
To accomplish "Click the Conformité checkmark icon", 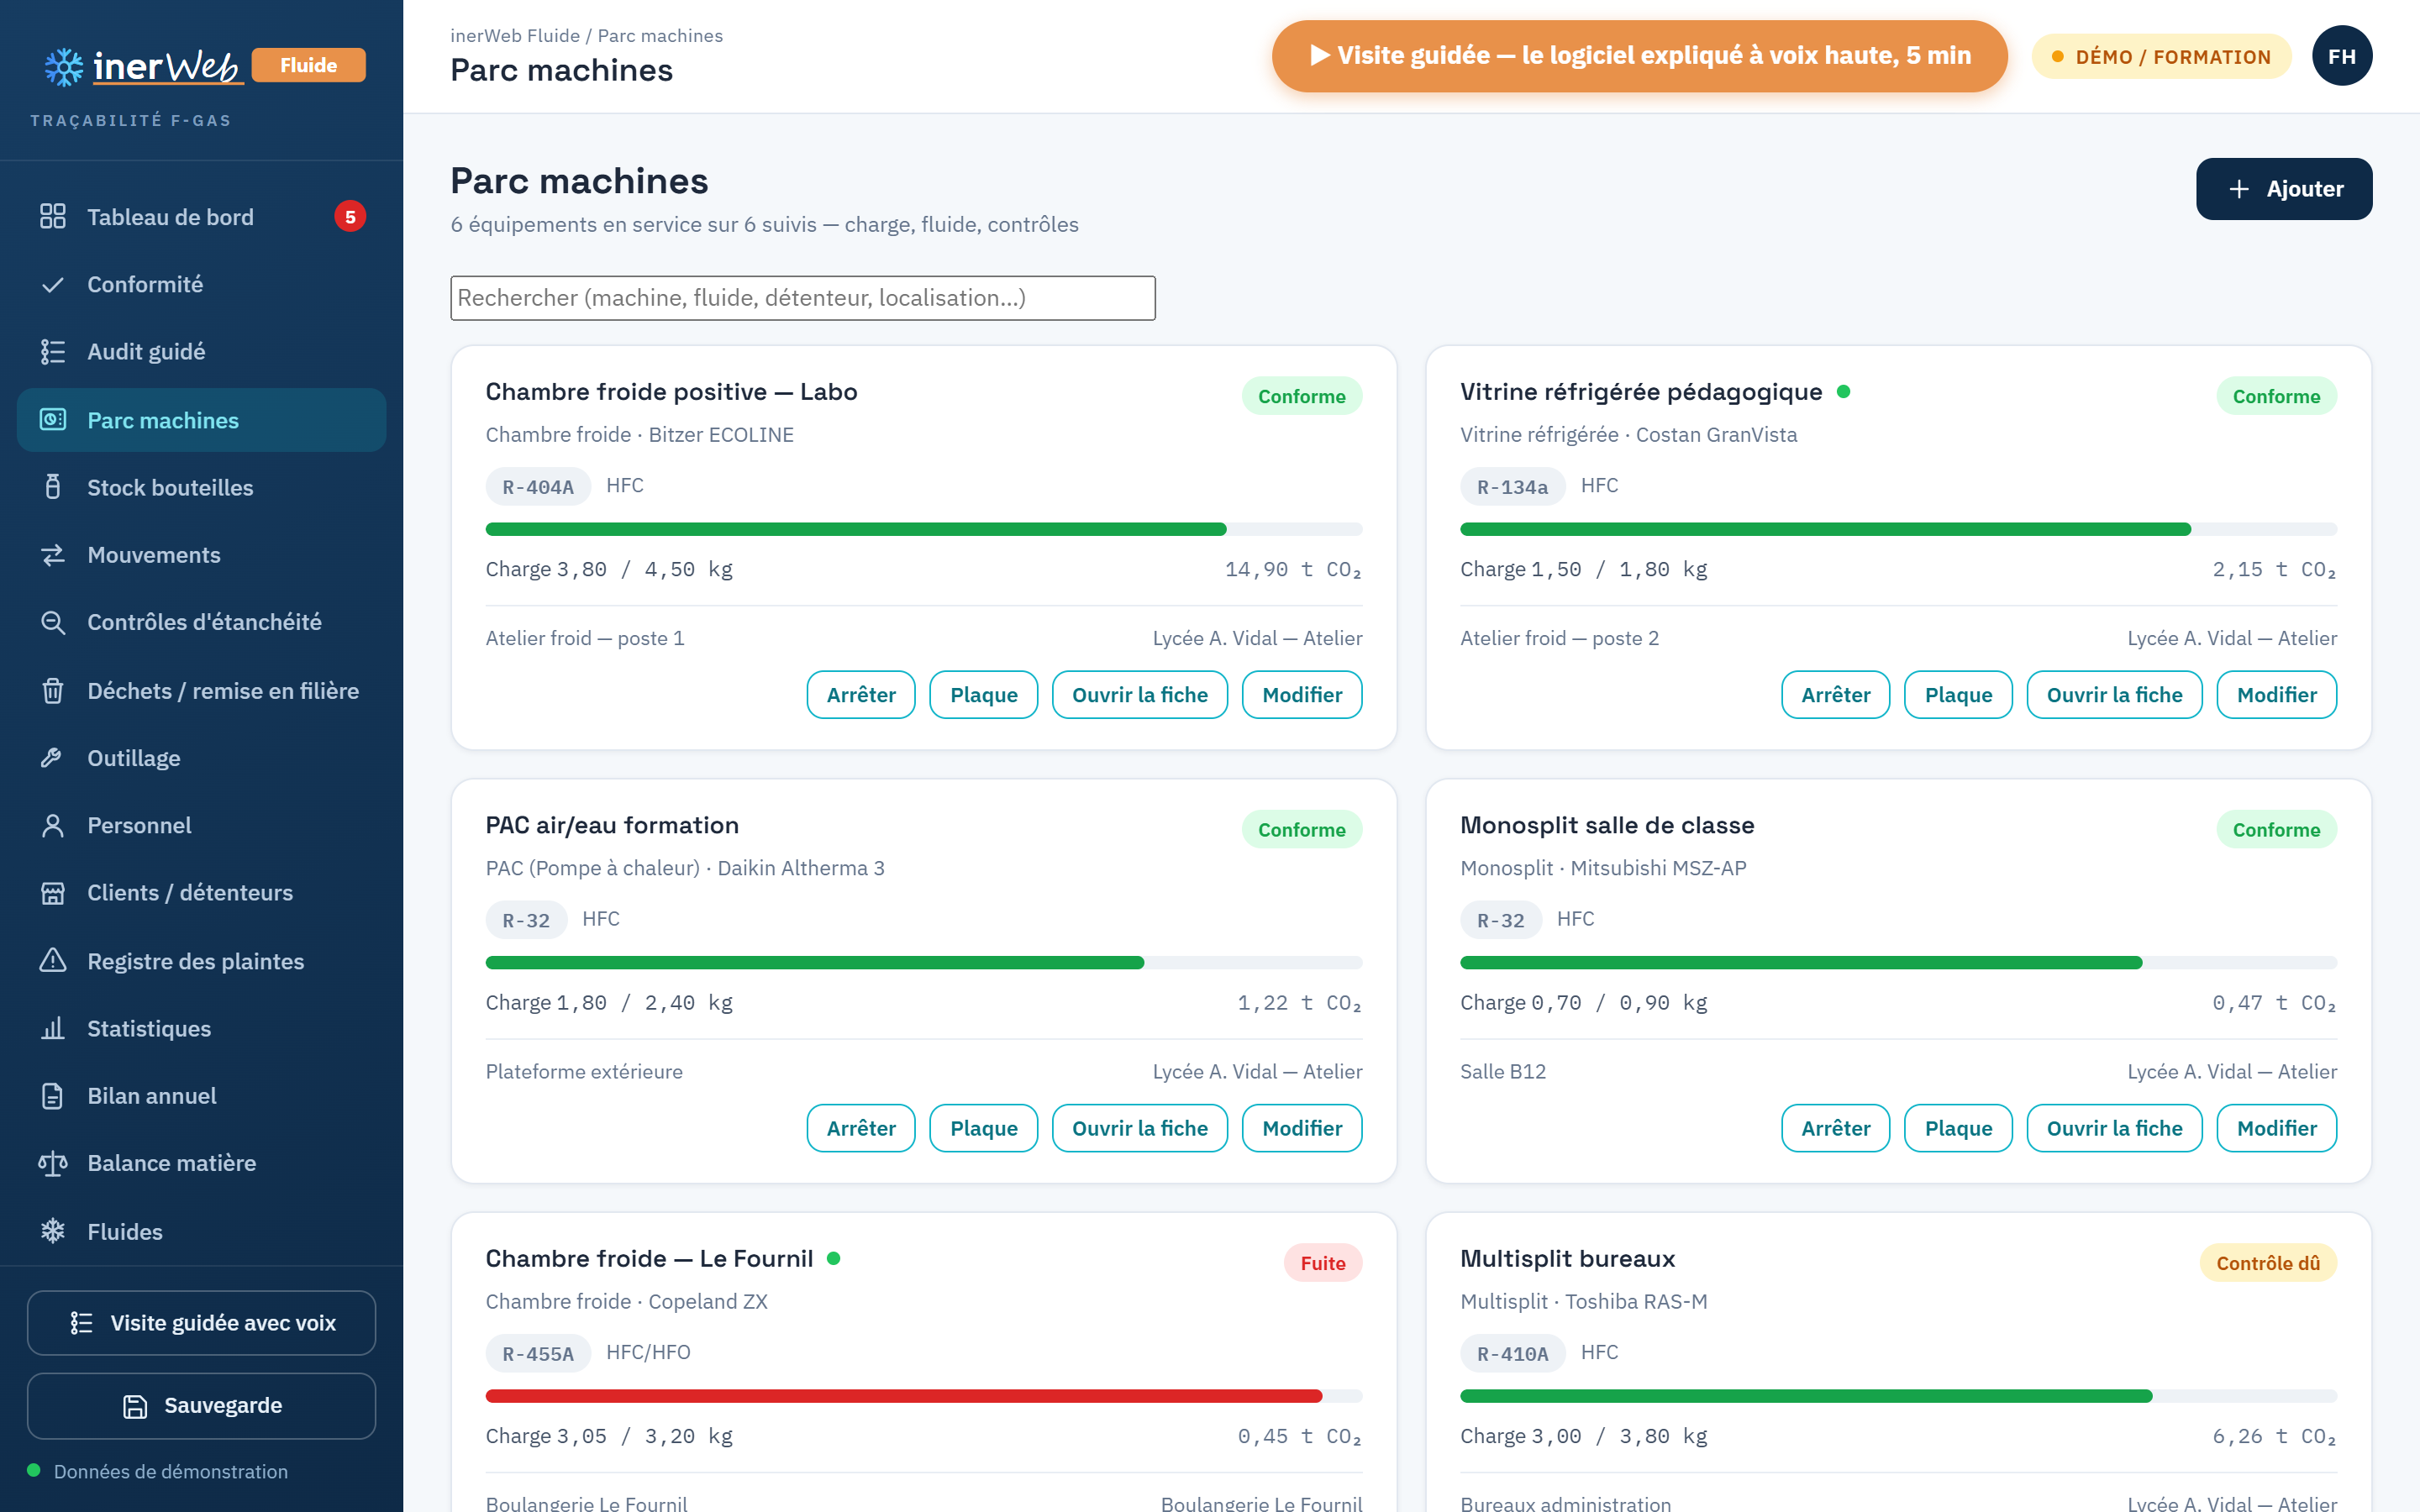I will coord(53,285).
